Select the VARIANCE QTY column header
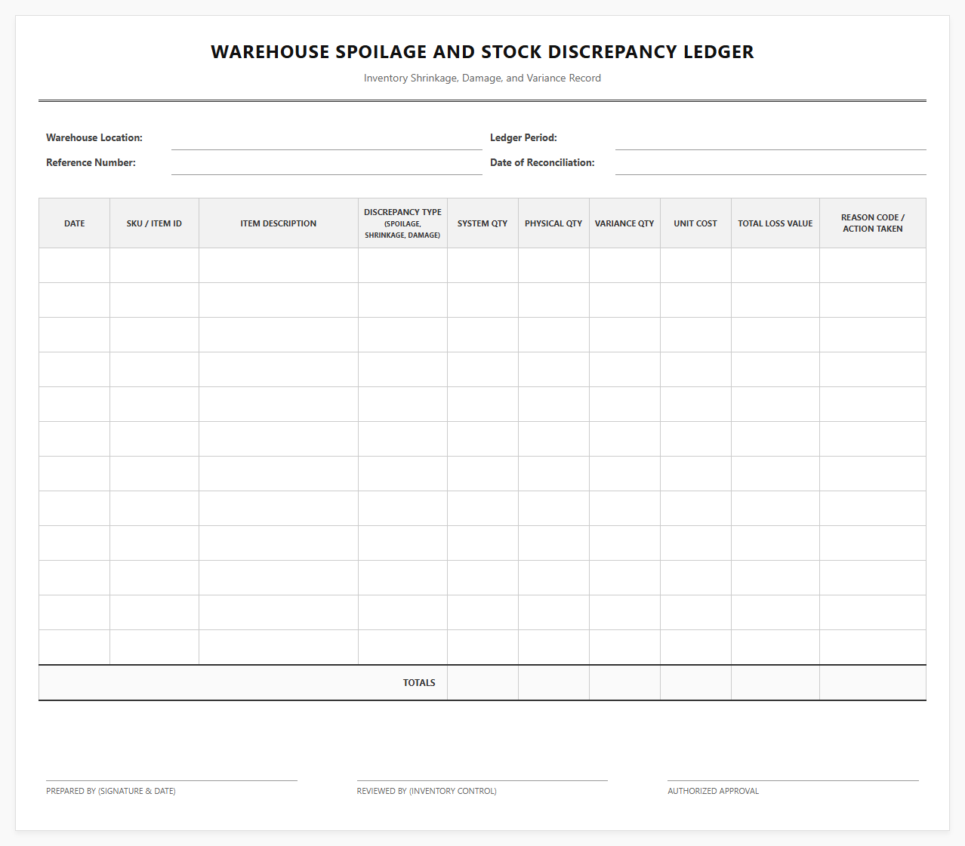Screen dimensions: 965x846 point(624,223)
